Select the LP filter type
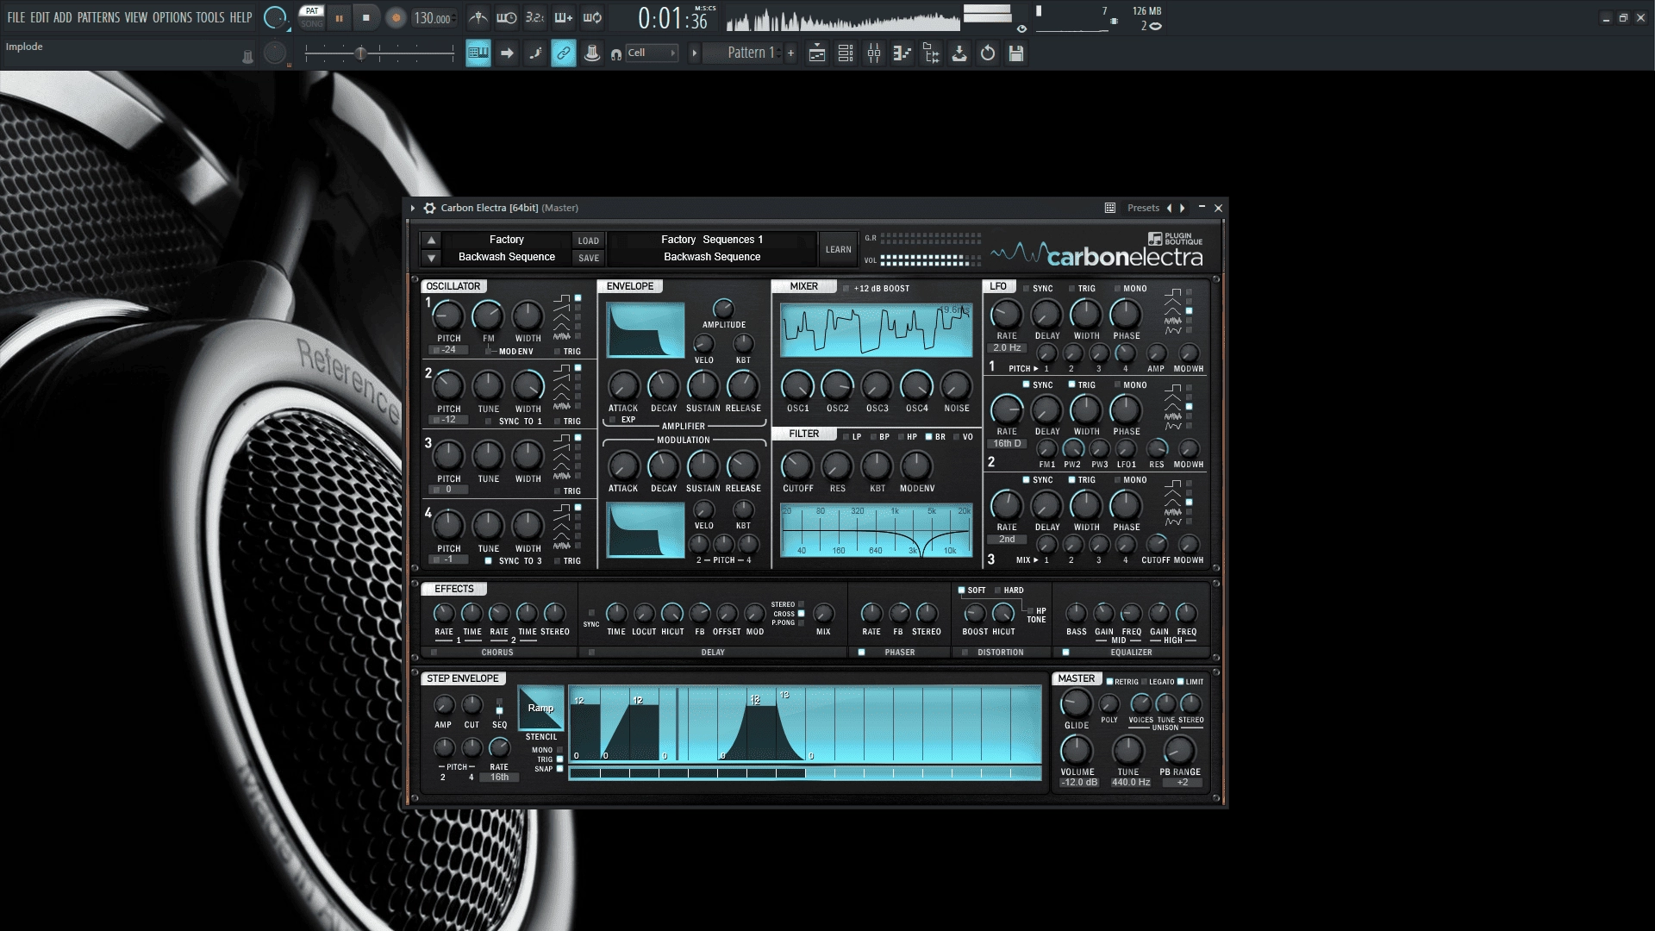The image size is (1655, 931). point(846,437)
